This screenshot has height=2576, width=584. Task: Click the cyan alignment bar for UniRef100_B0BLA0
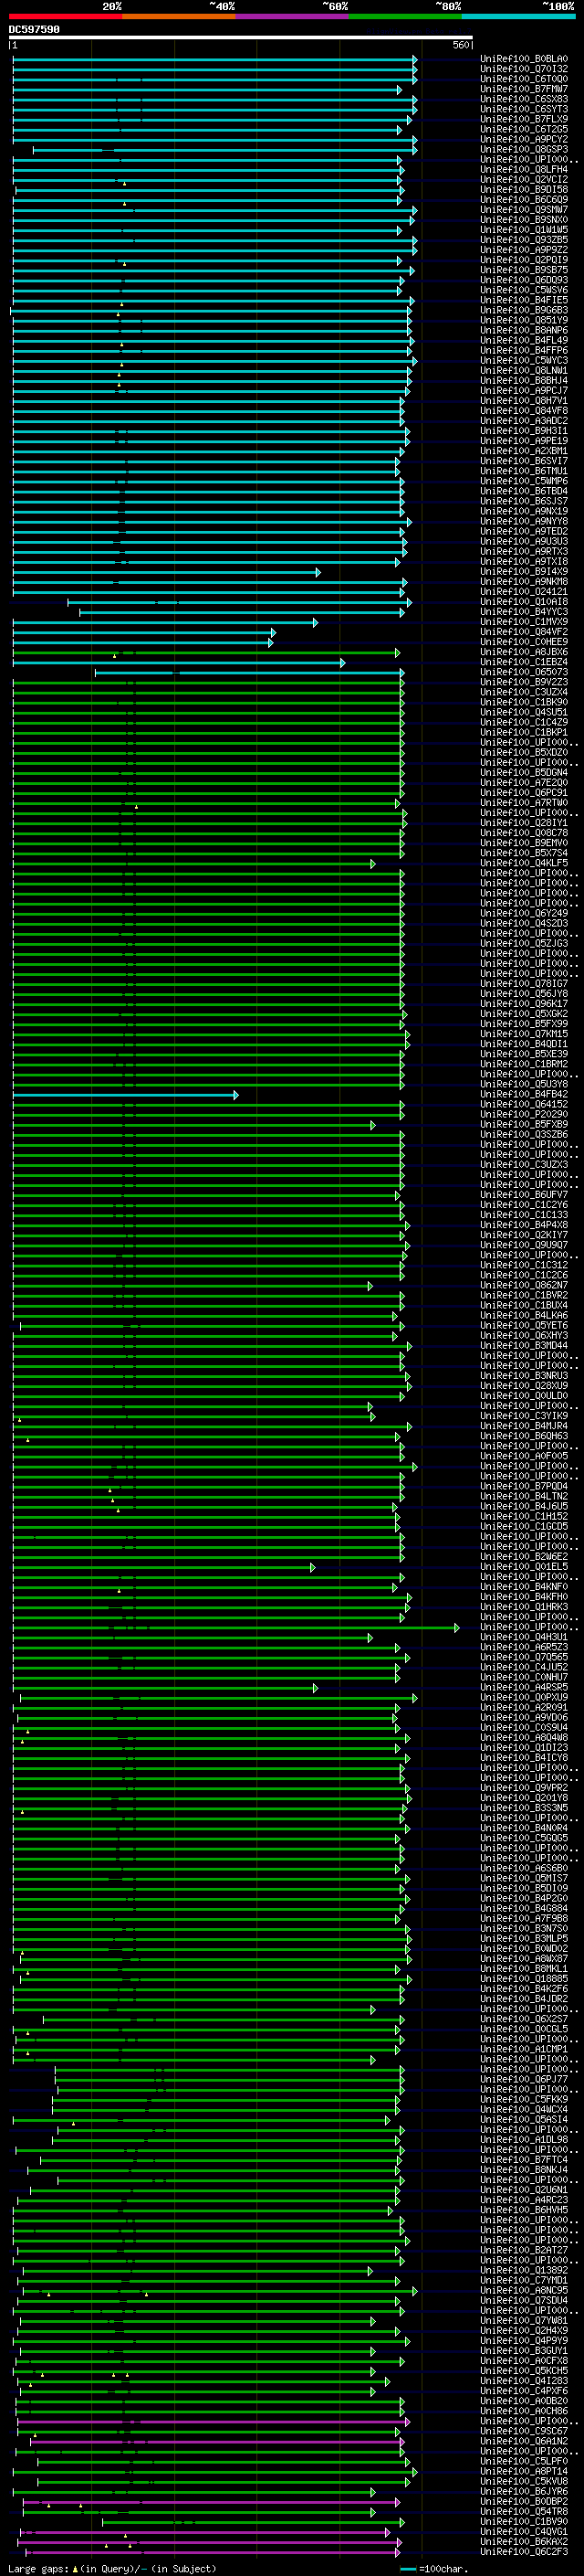point(214,59)
